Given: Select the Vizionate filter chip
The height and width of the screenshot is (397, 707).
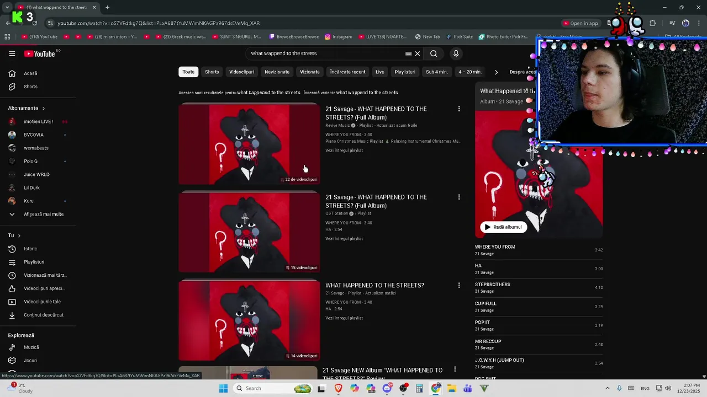Looking at the screenshot, I should 310,72.
